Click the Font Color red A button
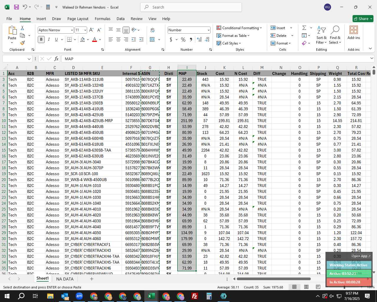 pyautogui.click(x=95, y=39)
